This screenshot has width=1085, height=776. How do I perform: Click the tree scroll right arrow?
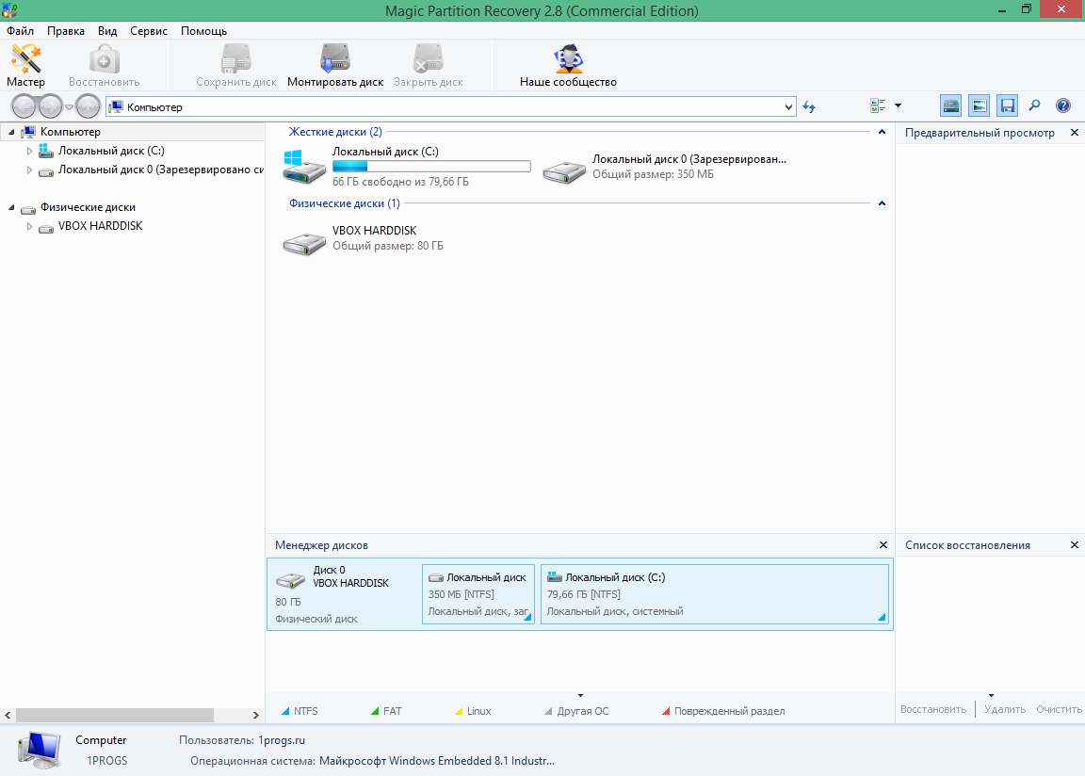(x=256, y=715)
